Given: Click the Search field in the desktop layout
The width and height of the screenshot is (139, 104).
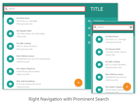Looking at the screenshot, I should point(45,9).
